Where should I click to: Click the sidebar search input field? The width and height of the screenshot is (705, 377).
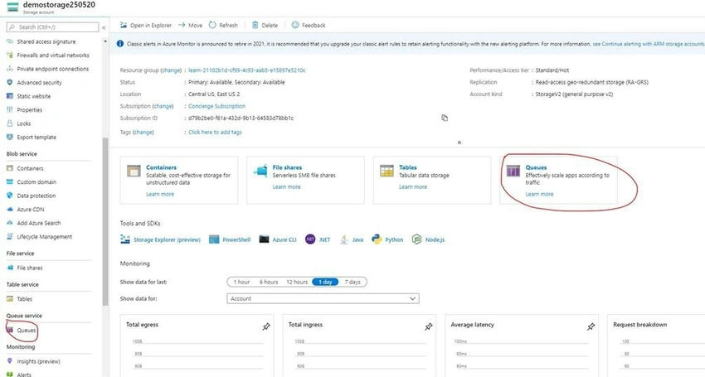pos(52,27)
